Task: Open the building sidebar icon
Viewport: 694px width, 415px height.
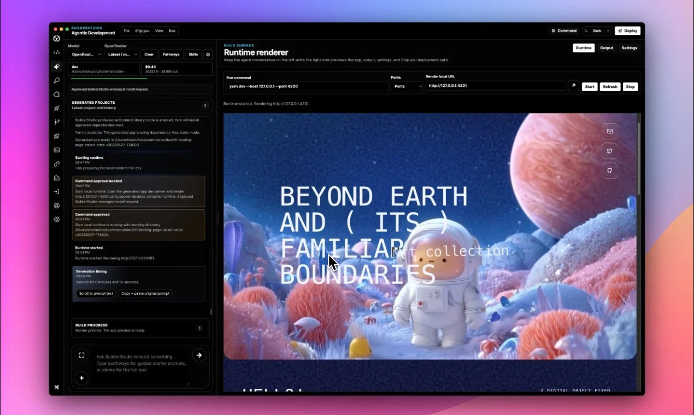Action: 56,177
